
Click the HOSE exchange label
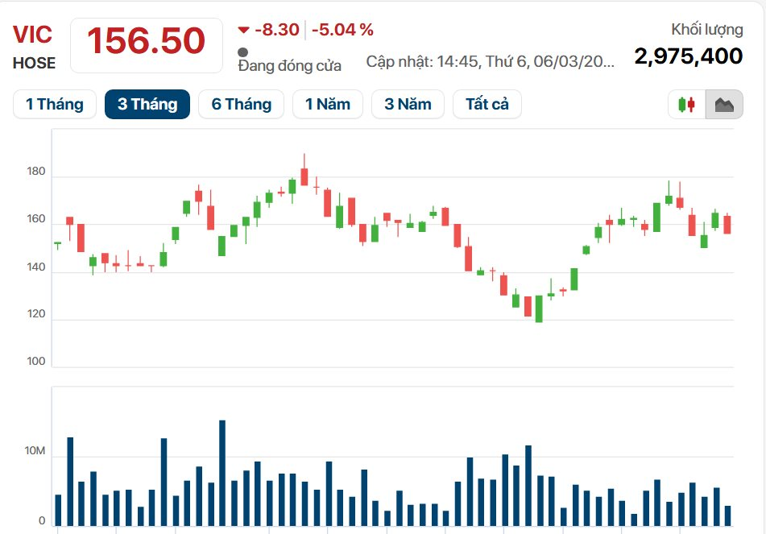click(x=35, y=63)
